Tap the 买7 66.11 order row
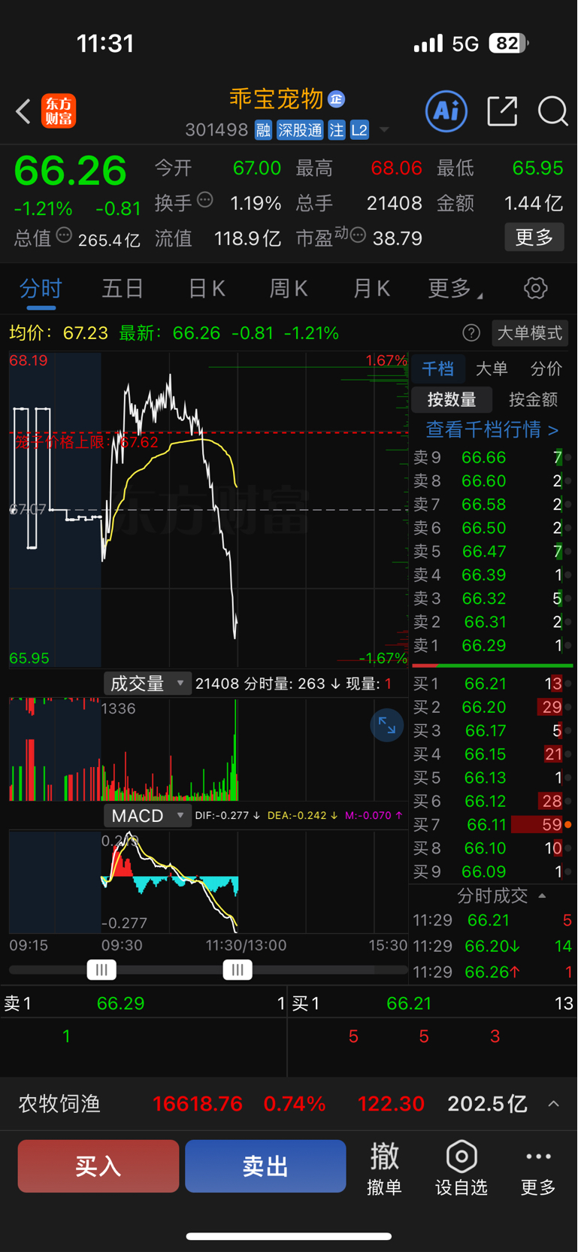This screenshot has width=578, height=1252. [493, 825]
